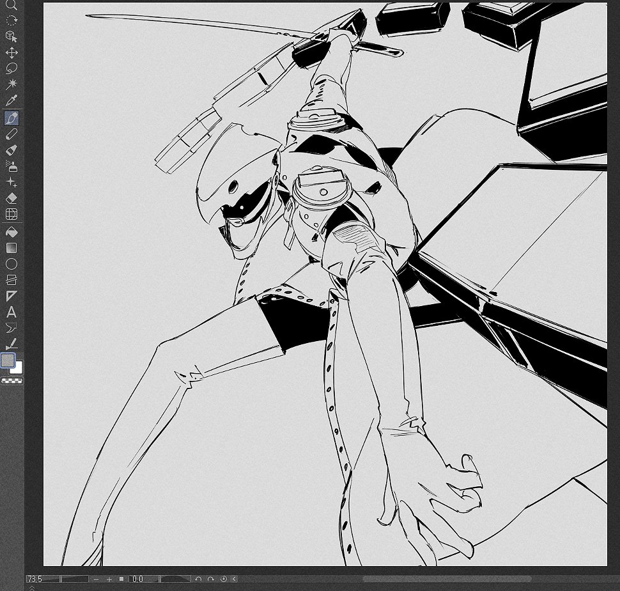Choose the gray main color swatch
This screenshot has height=591, width=620.
8,360
